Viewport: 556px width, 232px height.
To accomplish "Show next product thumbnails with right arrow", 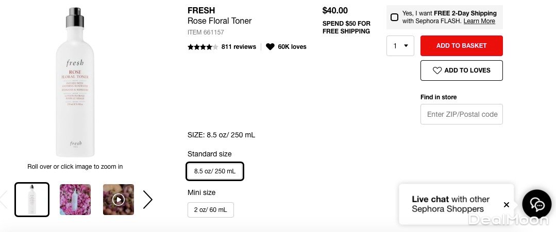I will [148, 200].
